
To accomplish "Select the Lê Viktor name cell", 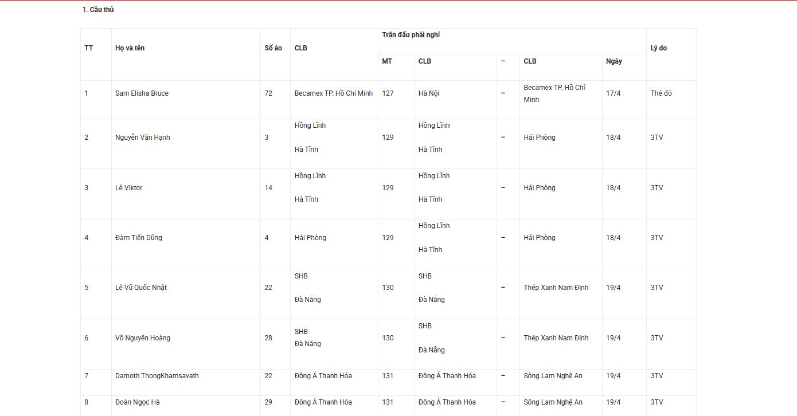I will click(128, 188).
